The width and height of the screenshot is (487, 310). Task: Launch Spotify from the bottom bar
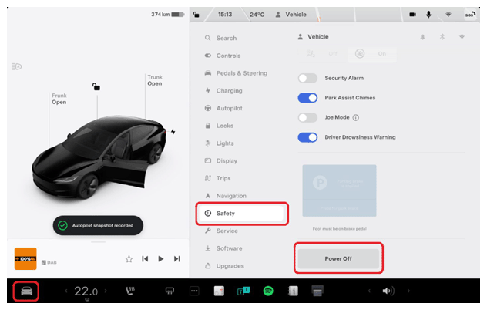pyautogui.click(x=268, y=291)
